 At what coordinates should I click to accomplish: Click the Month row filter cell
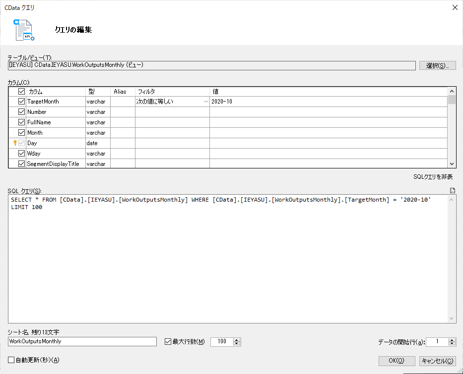(x=172, y=133)
